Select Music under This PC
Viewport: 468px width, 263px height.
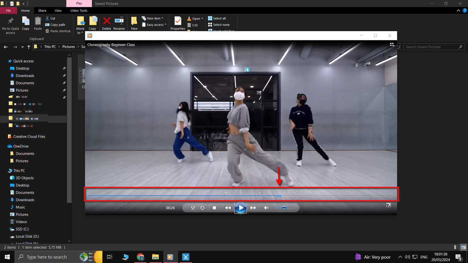tap(20, 207)
